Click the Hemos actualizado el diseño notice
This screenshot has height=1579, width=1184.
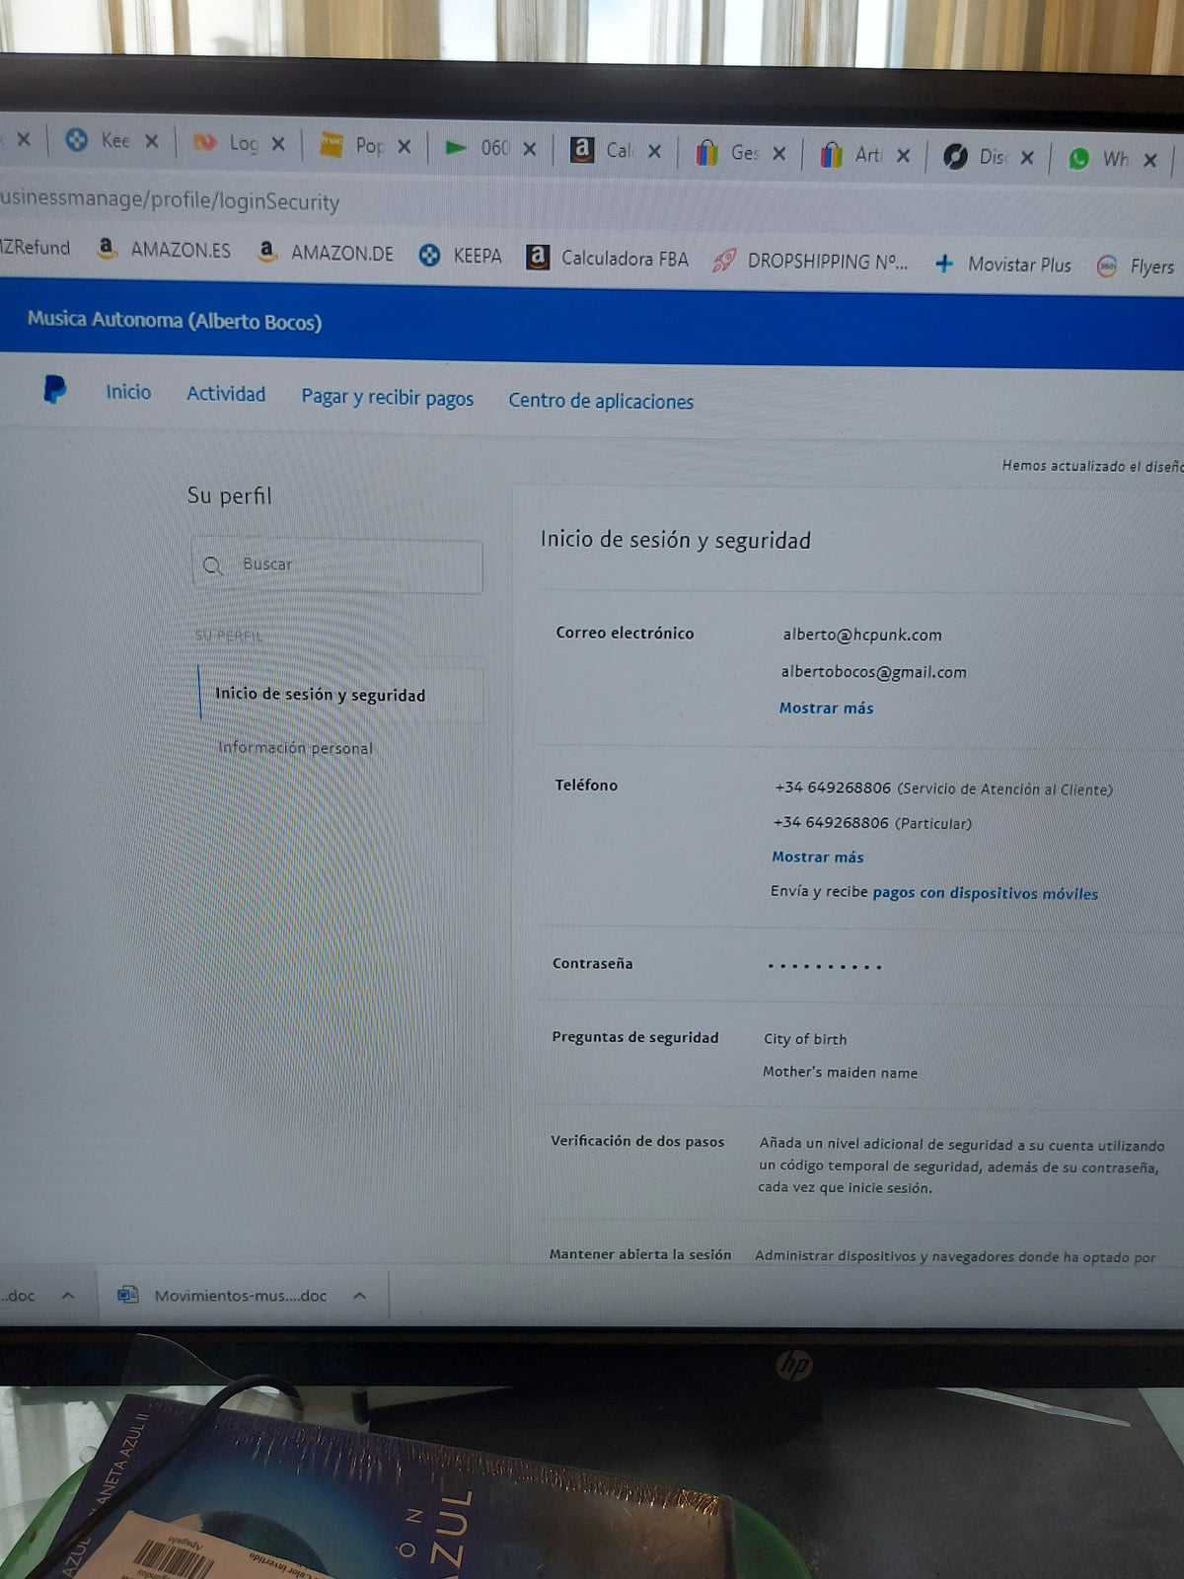tap(1092, 466)
